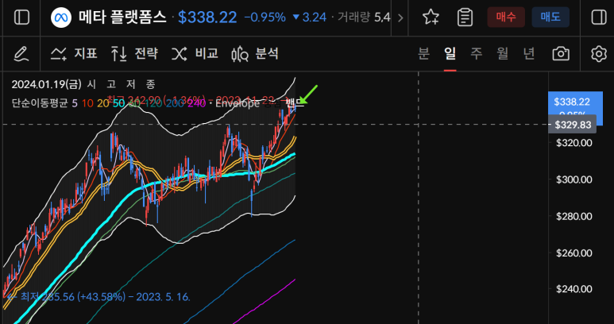
Task: Toggle the right sidebar panel
Action: pos(599,17)
